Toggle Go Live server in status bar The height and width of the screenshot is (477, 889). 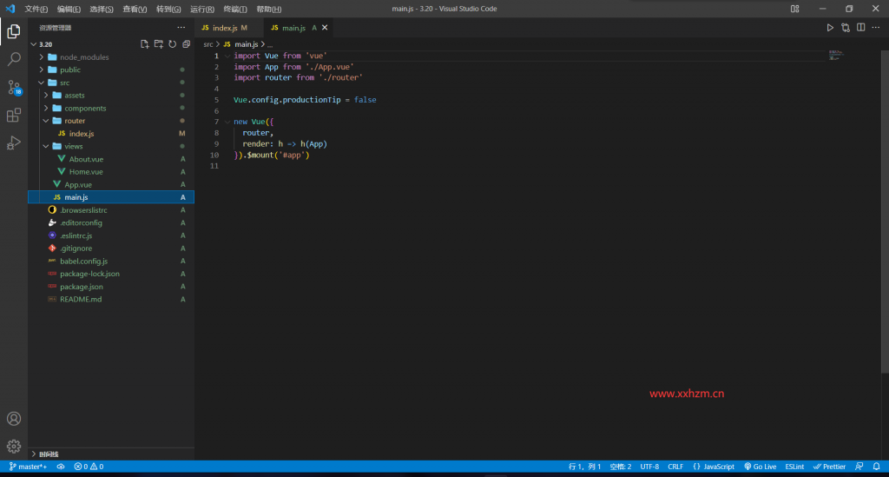[760, 467]
